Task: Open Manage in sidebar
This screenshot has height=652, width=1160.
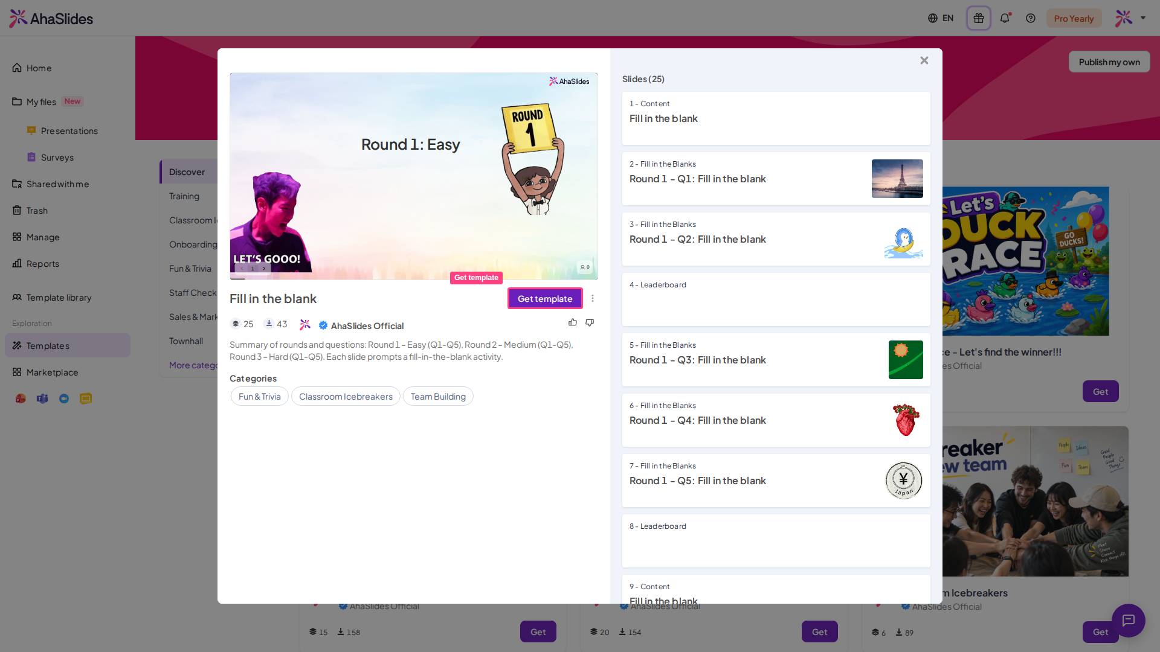Action: [68, 237]
